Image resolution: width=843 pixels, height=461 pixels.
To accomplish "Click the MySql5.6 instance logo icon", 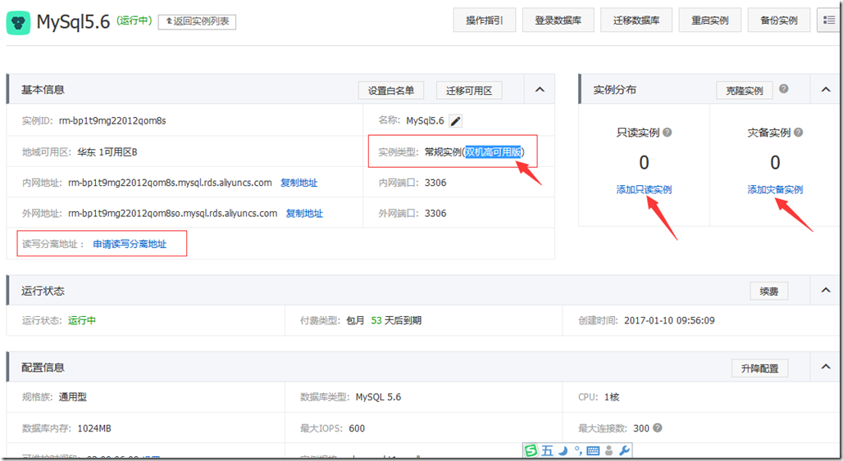I will [18, 23].
